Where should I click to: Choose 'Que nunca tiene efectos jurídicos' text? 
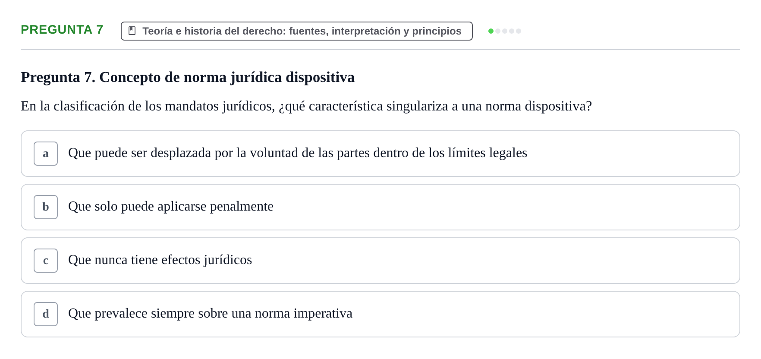click(x=160, y=260)
